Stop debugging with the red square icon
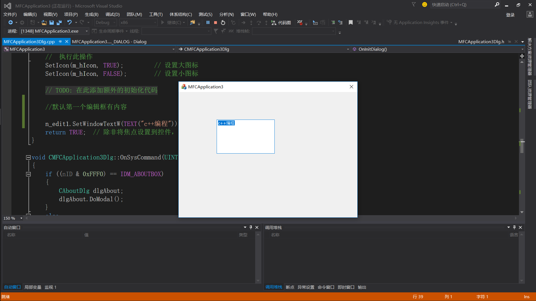The width and height of the screenshot is (536, 301). (x=216, y=23)
